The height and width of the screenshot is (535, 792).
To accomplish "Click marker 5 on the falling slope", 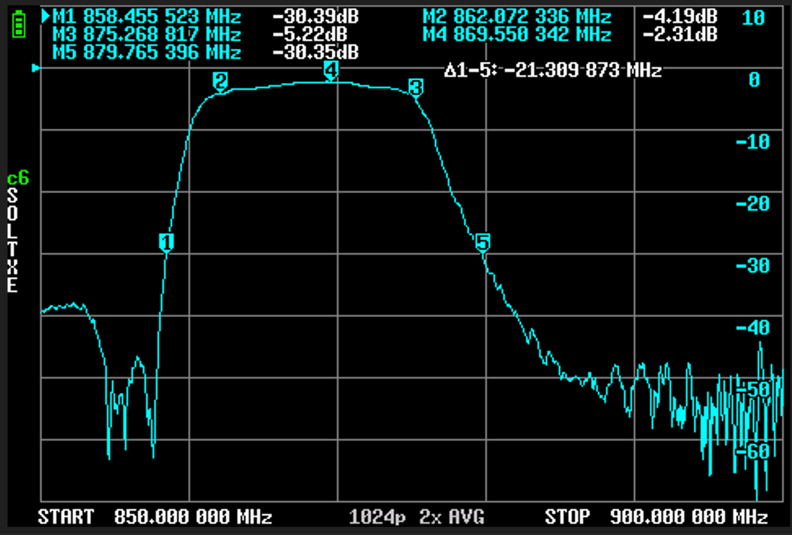I will point(483,242).
